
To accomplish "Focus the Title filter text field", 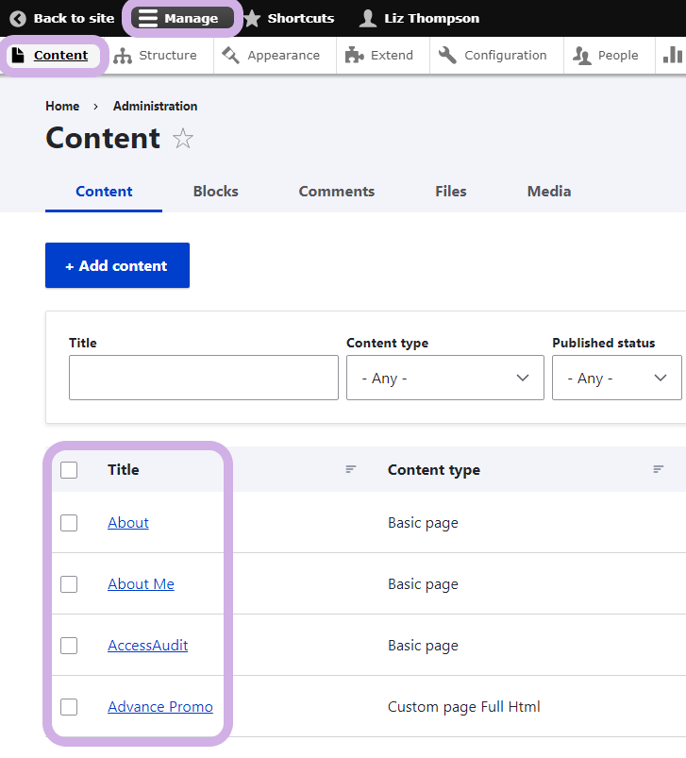I will tap(203, 378).
